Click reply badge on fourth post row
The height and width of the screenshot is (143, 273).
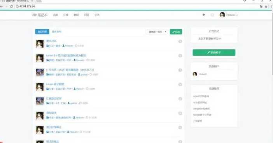[180, 84]
